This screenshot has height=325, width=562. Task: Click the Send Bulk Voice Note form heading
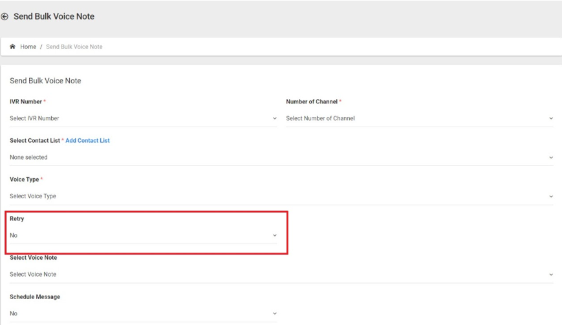coord(45,81)
